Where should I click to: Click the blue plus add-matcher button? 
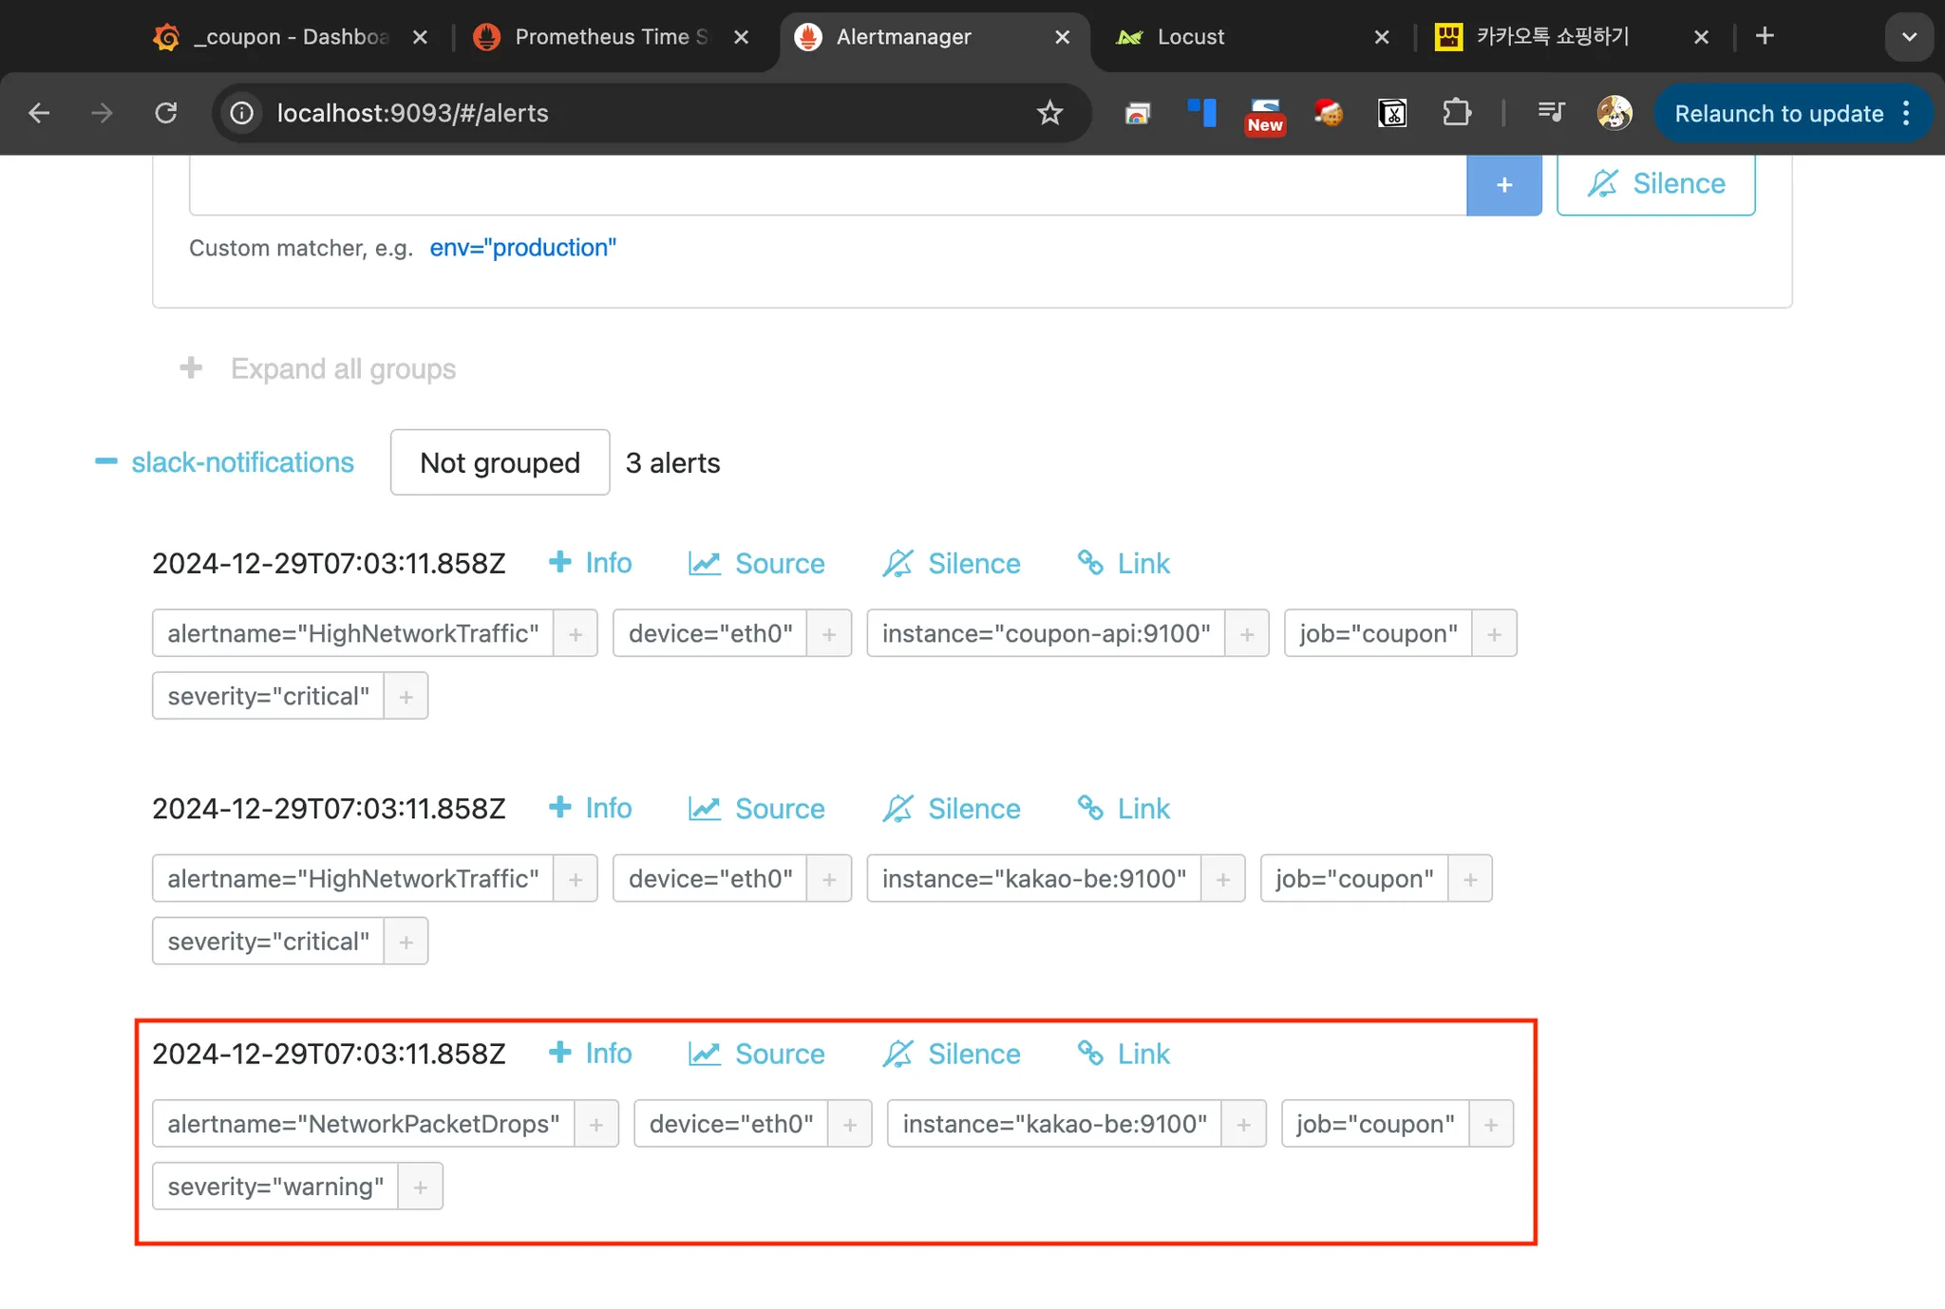coord(1503,185)
